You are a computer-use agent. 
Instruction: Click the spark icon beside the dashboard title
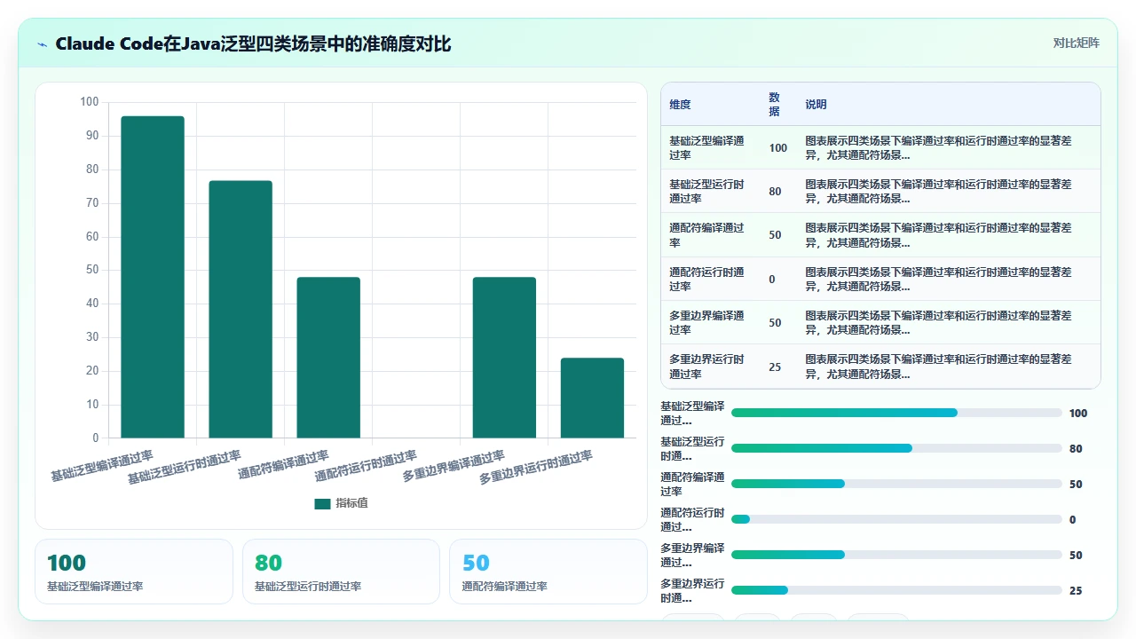tap(43, 44)
